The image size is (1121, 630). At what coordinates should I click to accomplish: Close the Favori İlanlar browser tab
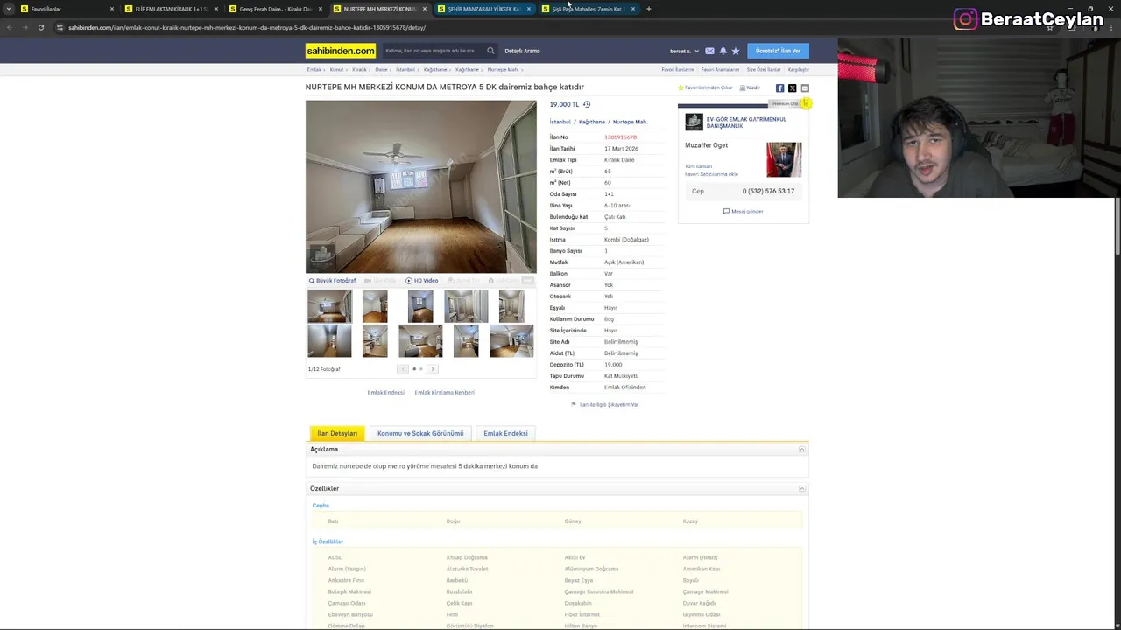pos(111,9)
